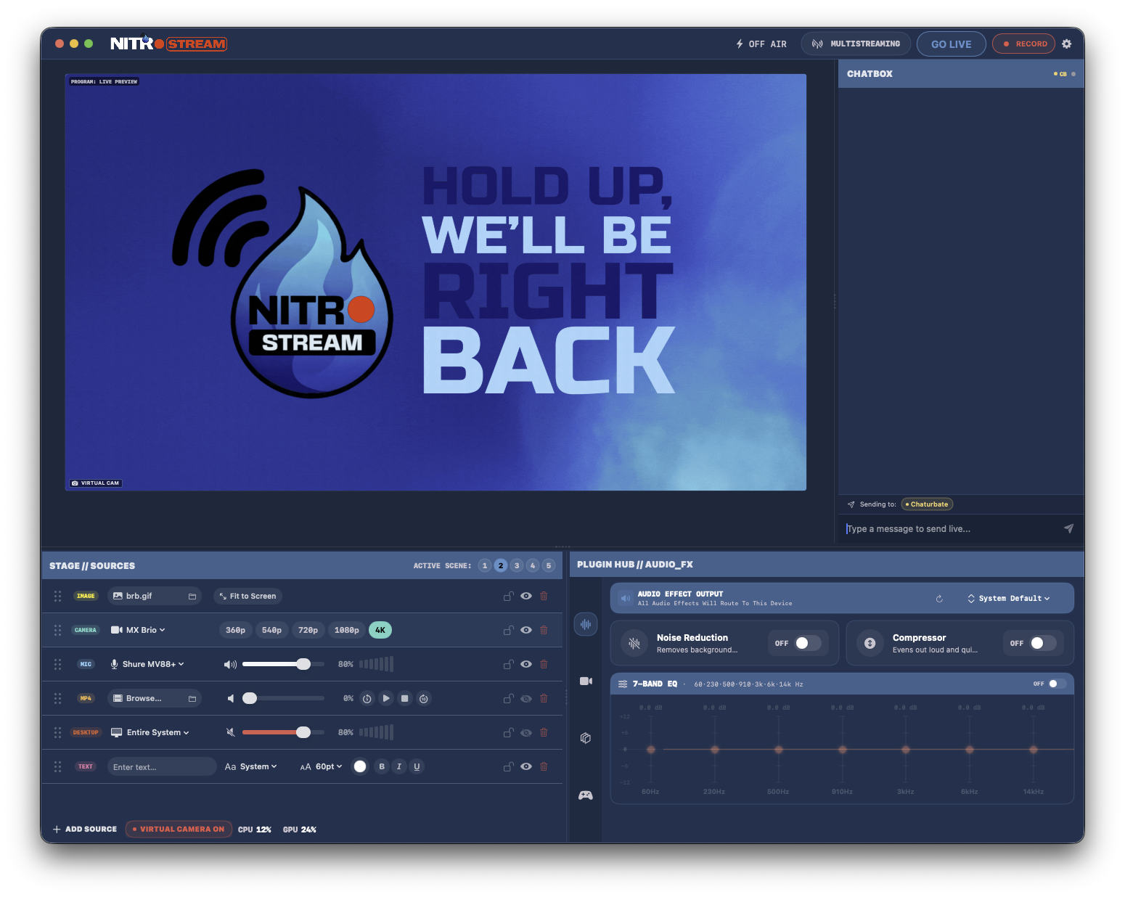Hide the MX Brio camera source
This screenshot has width=1125, height=897.
526,630
